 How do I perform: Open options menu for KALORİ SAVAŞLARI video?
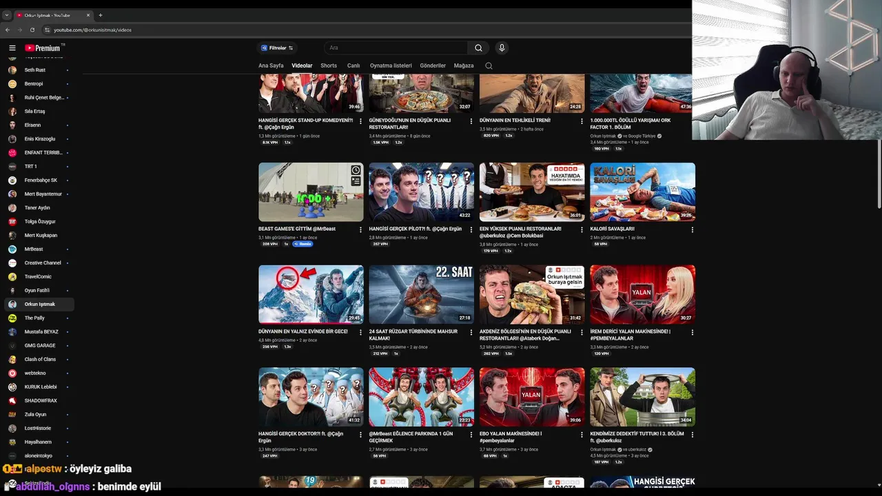click(x=693, y=229)
